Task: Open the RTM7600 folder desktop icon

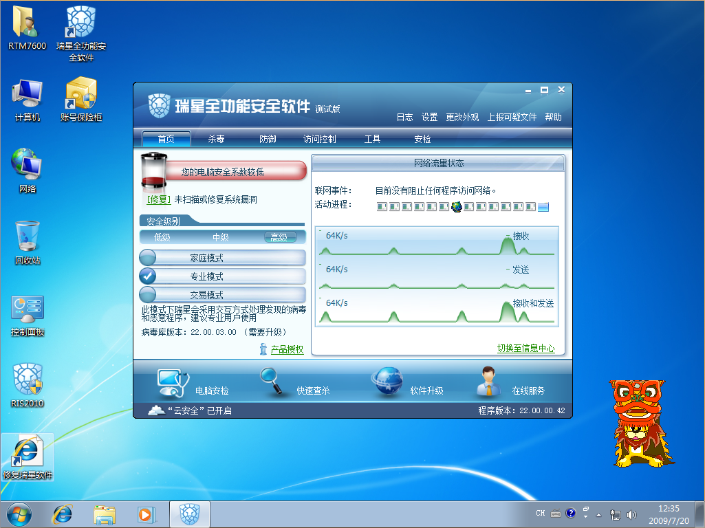Action: (x=27, y=27)
